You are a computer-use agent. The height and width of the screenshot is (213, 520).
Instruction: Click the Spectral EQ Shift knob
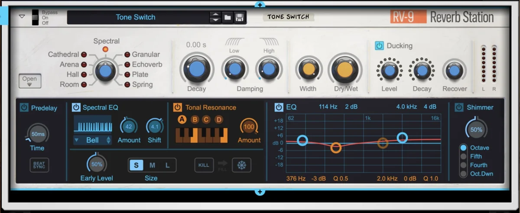click(154, 126)
